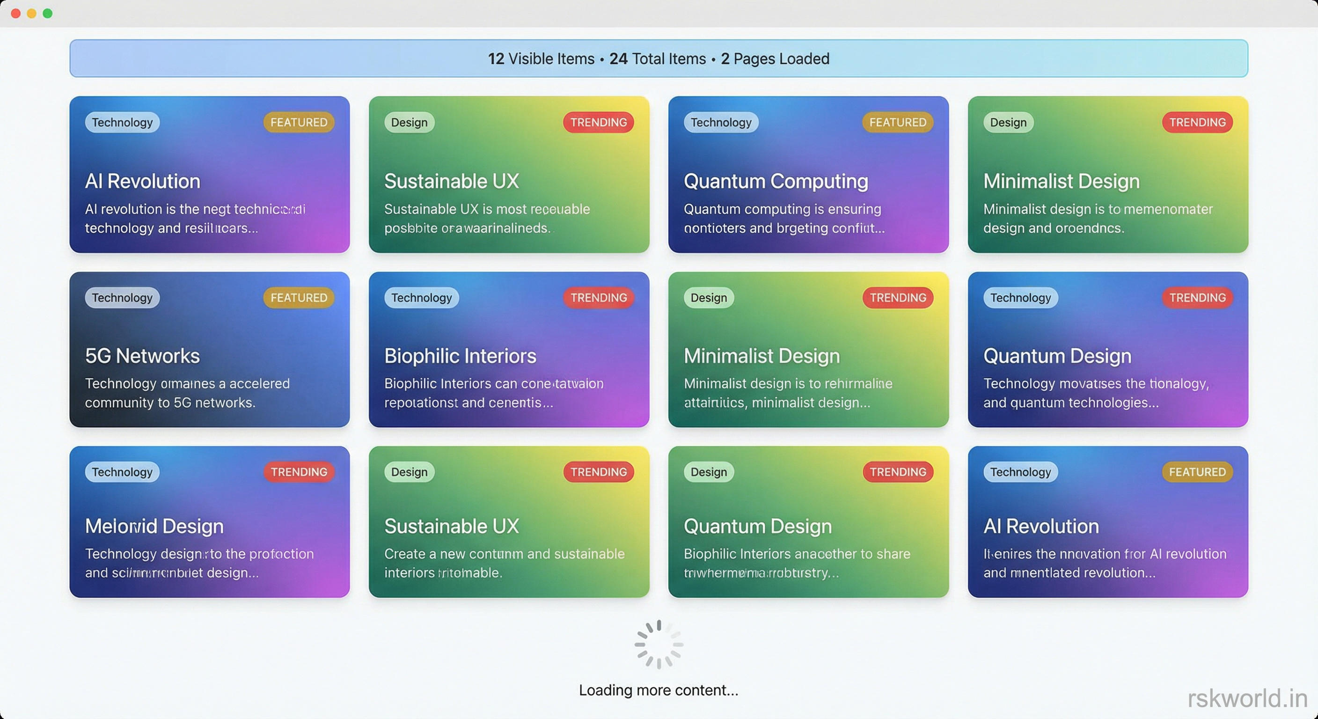Select Technology tag on Biophilic Interiors card

click(422, 297)
